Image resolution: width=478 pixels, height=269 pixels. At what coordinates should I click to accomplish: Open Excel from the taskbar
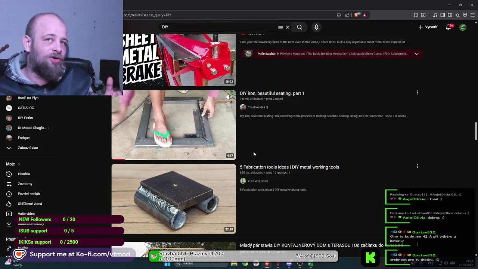311,264
